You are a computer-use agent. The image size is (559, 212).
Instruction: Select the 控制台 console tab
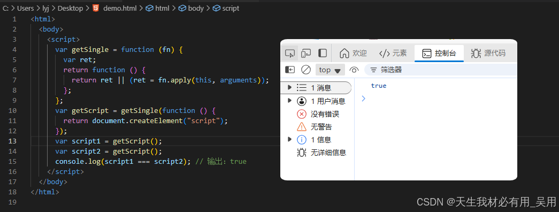(x=439, y=53)
